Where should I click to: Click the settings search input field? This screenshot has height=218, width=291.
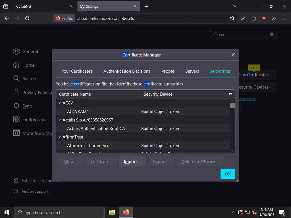(243, 34)
